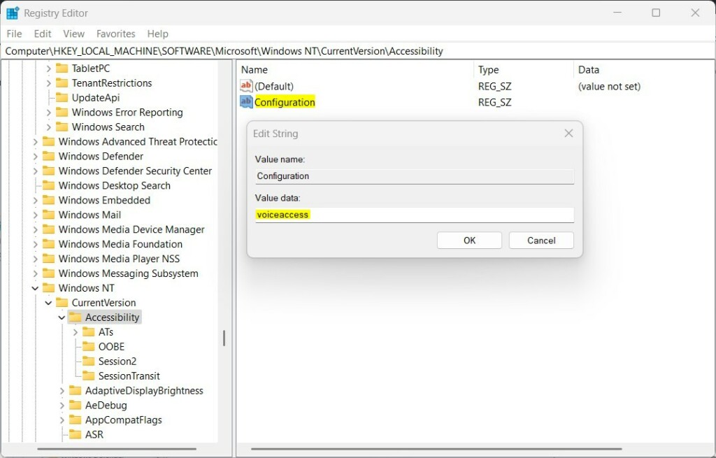Click the registry path address bar
Screen dimensions: 716x458
click(358, 51)
